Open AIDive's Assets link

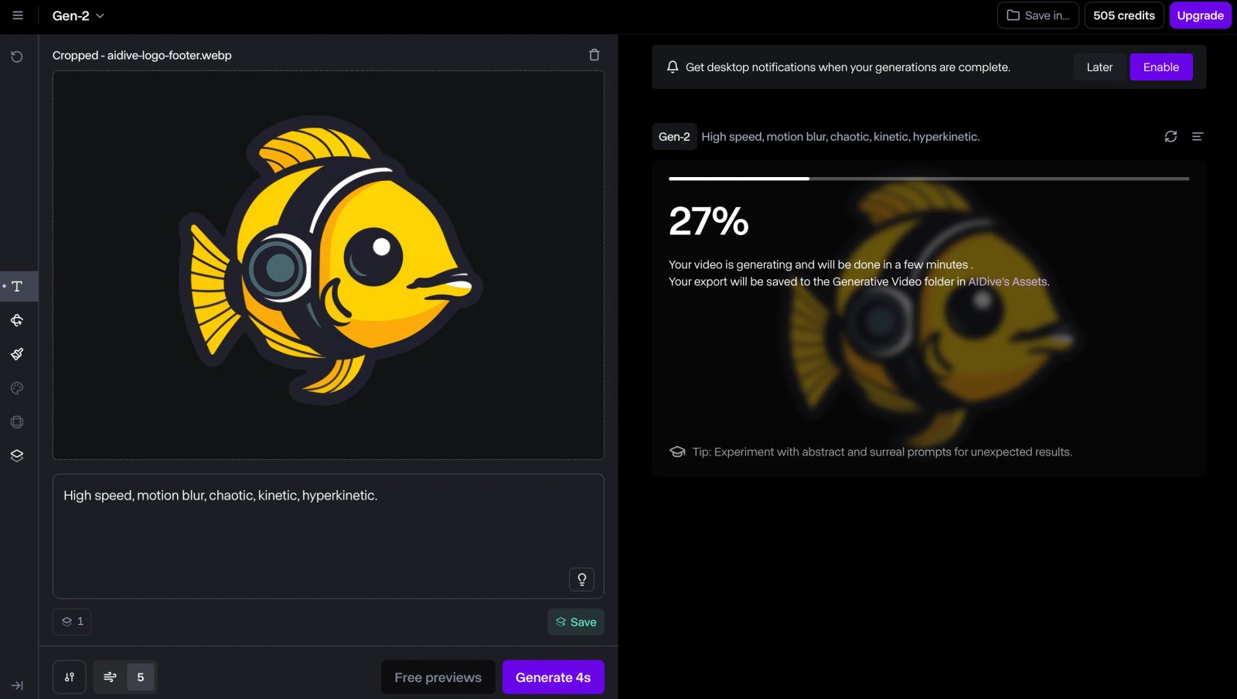(1007, 281)
